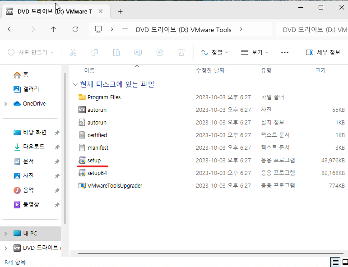This screenshot has height=267, width=348.
Task: Open 사진 quick access folder
Action: click(23, 175)
